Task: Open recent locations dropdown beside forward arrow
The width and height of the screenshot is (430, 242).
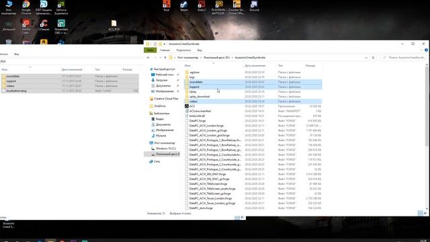Action: point(161,58)
